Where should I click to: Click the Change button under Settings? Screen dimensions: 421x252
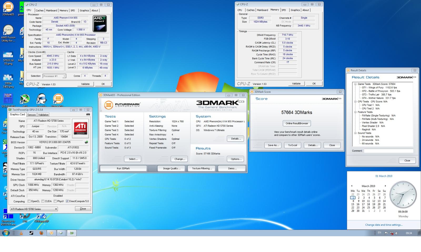[179, 159]
